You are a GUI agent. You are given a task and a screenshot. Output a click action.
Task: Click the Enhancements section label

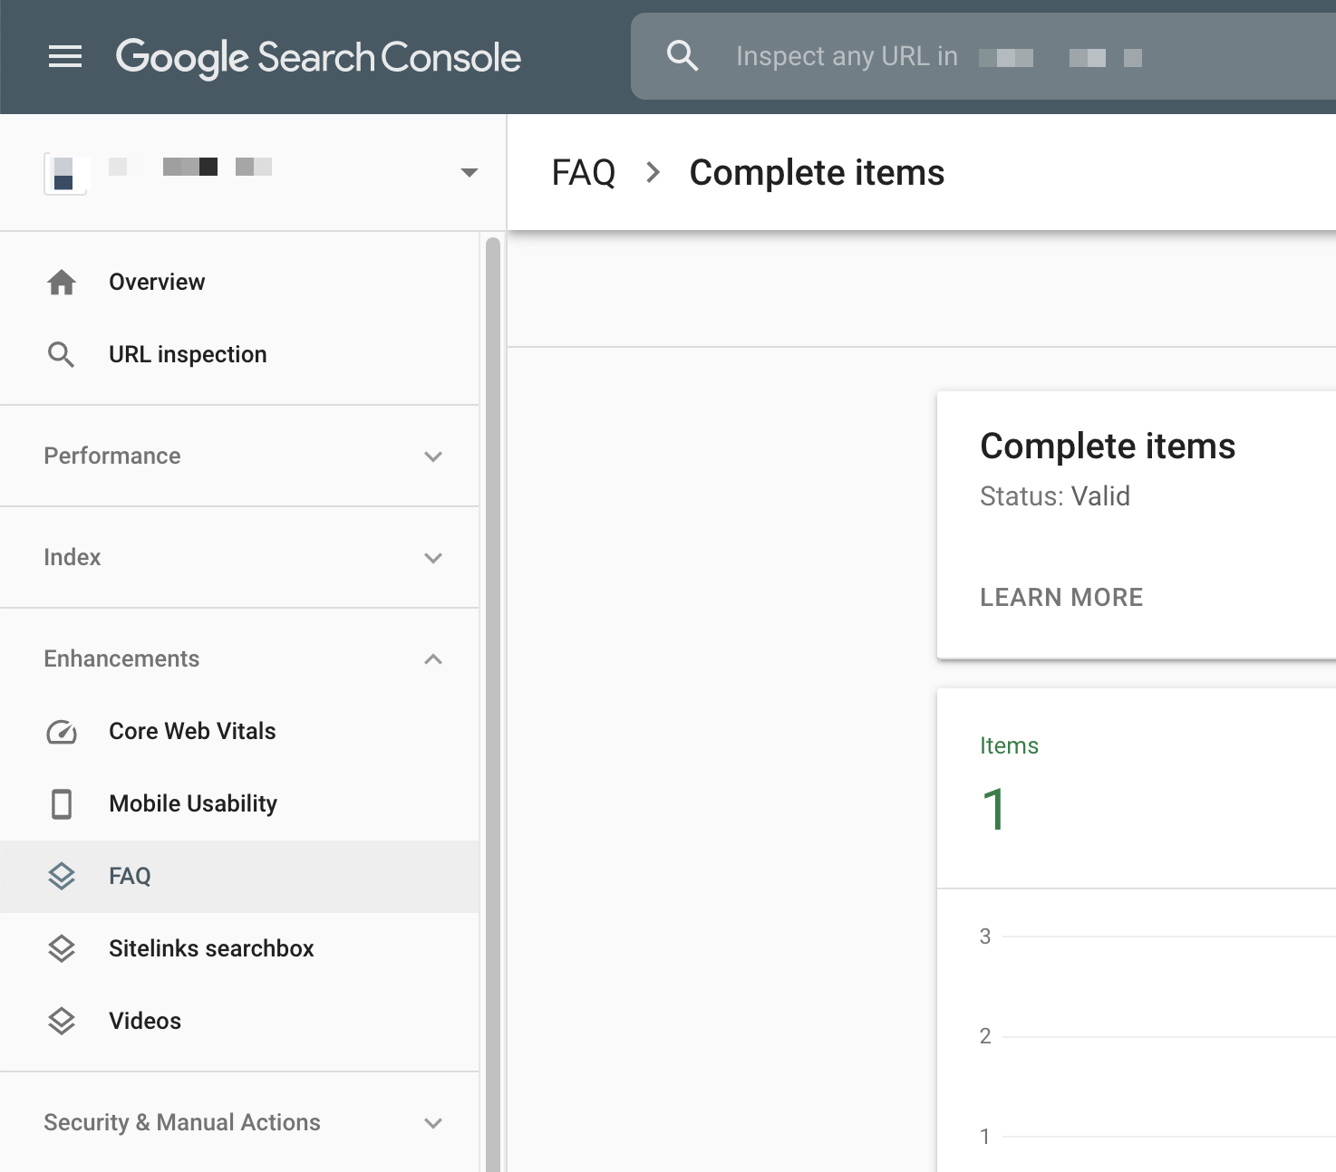pos(121,658)
